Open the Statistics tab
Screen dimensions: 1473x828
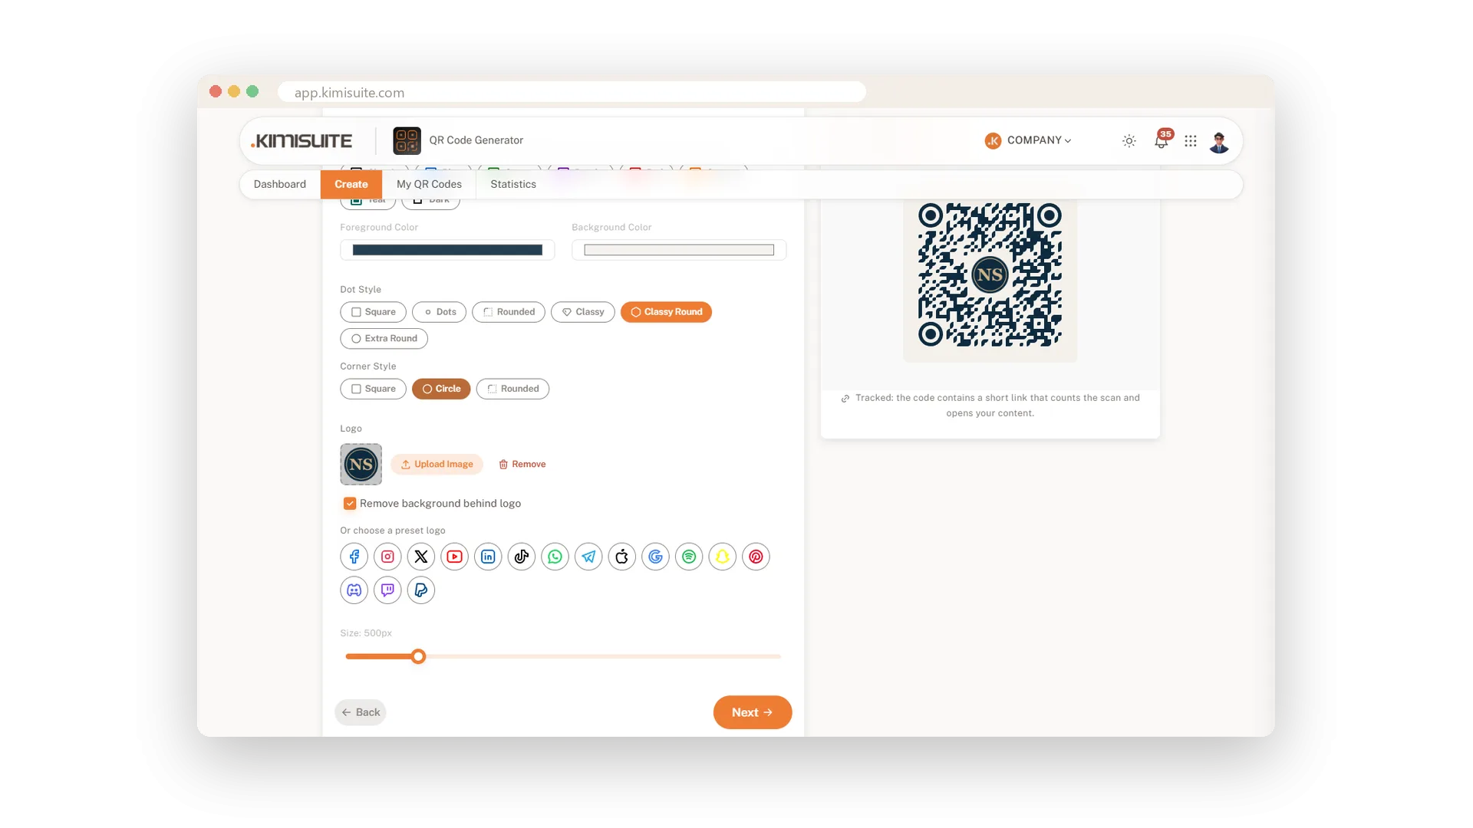[513, 184]
